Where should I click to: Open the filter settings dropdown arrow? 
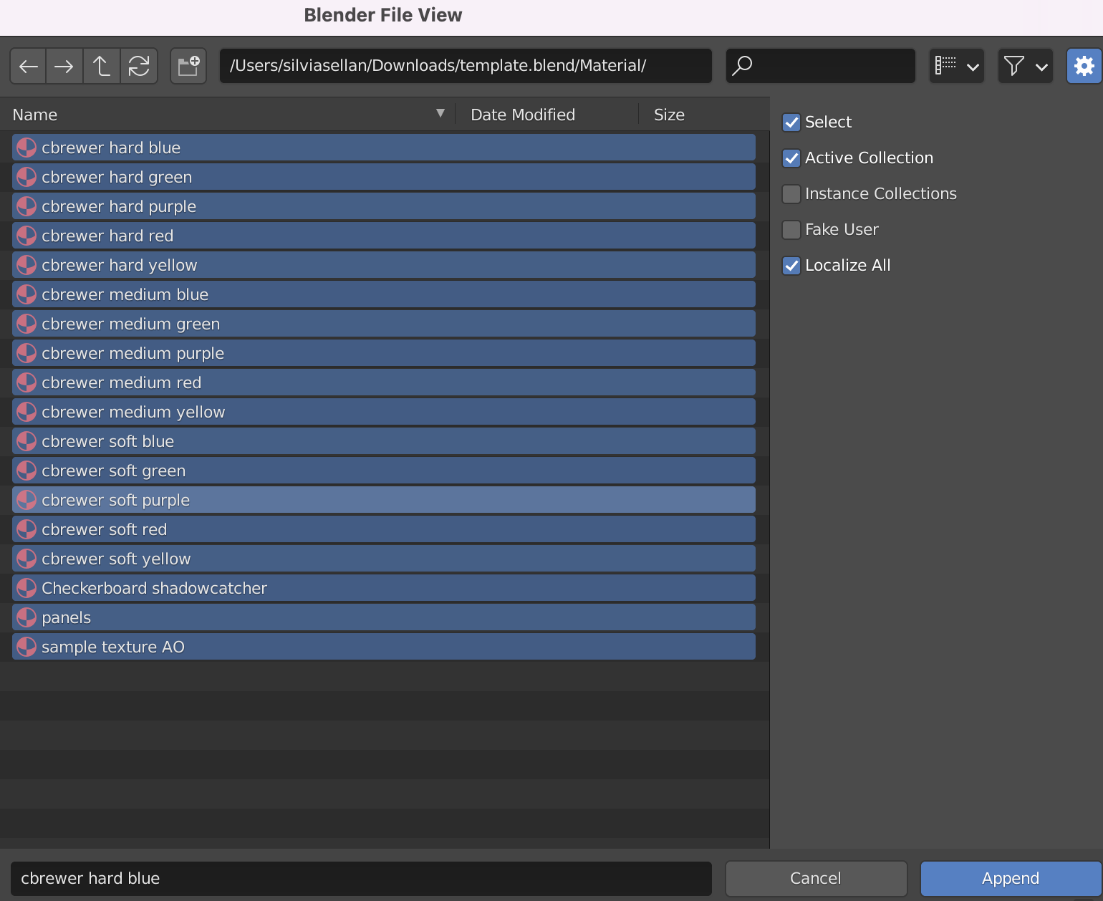coord(1041,67)
